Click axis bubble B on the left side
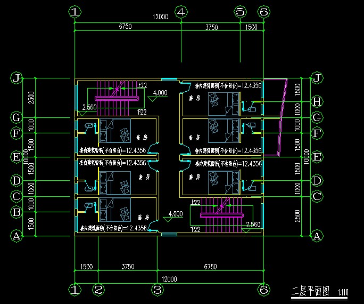Image resolution: width=364 pixels, height=304 pixels. (x=16, y=212)
